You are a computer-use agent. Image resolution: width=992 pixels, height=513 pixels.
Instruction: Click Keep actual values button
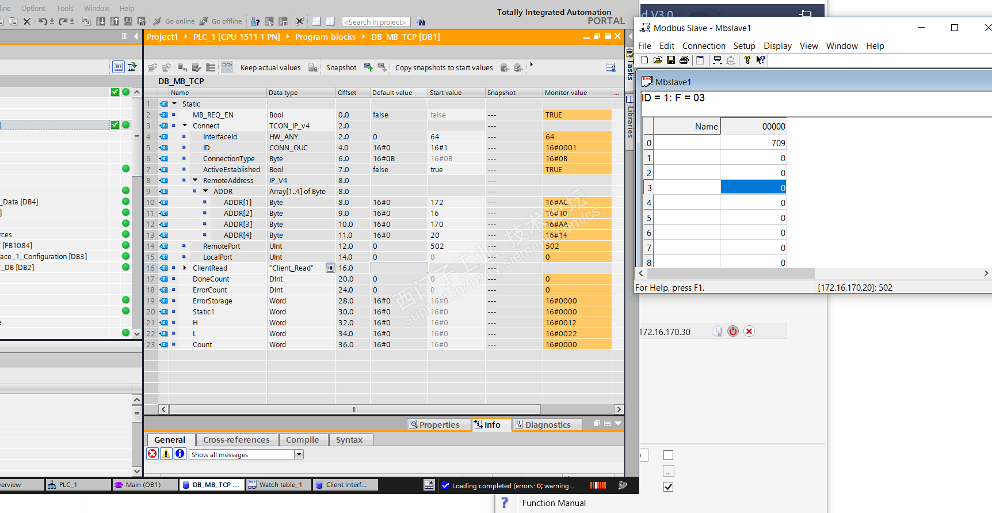tap(270, 68)
